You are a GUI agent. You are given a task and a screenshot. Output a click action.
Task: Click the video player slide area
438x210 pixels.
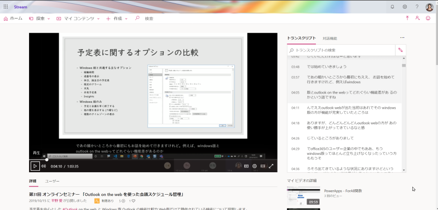153,85
